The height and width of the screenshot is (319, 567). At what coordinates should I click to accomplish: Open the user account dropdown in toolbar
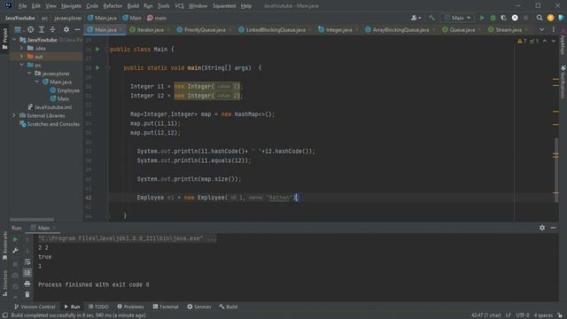point(416,18)
